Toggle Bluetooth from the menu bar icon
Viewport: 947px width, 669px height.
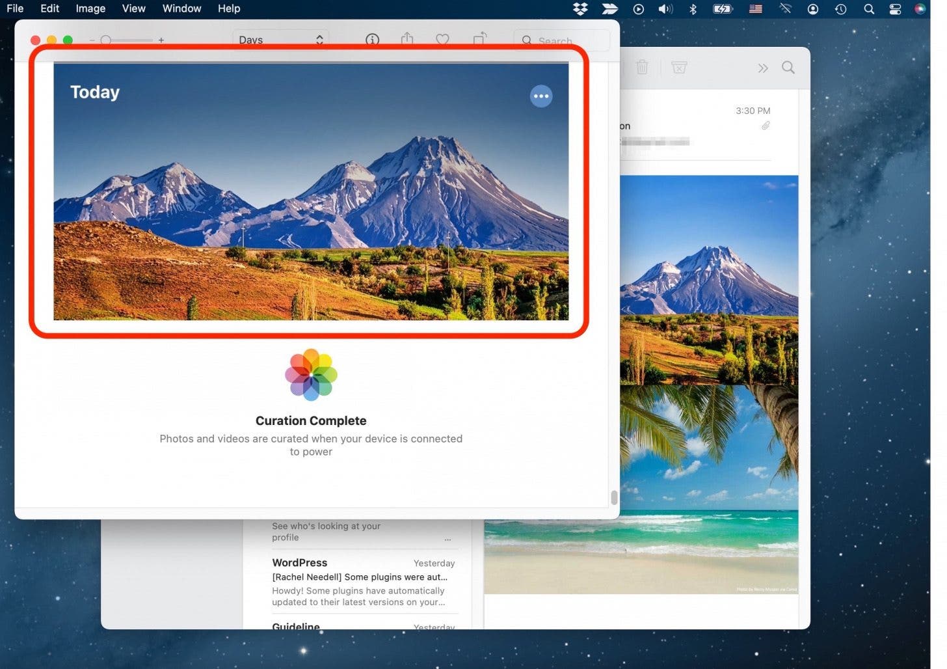(693, 9)
